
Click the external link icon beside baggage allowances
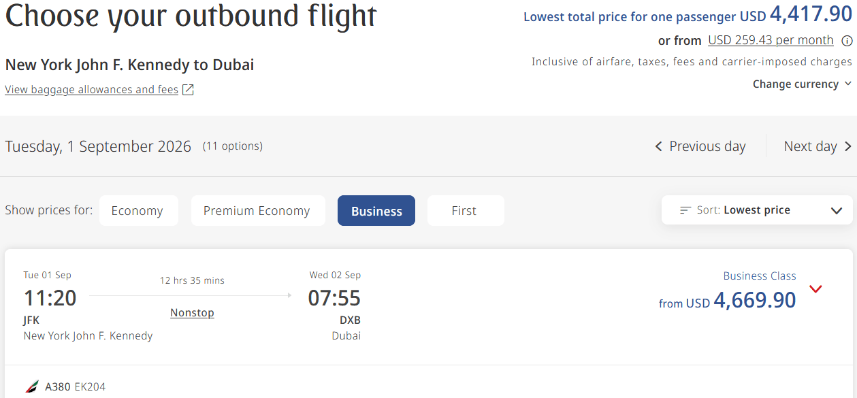coord(188,90)
